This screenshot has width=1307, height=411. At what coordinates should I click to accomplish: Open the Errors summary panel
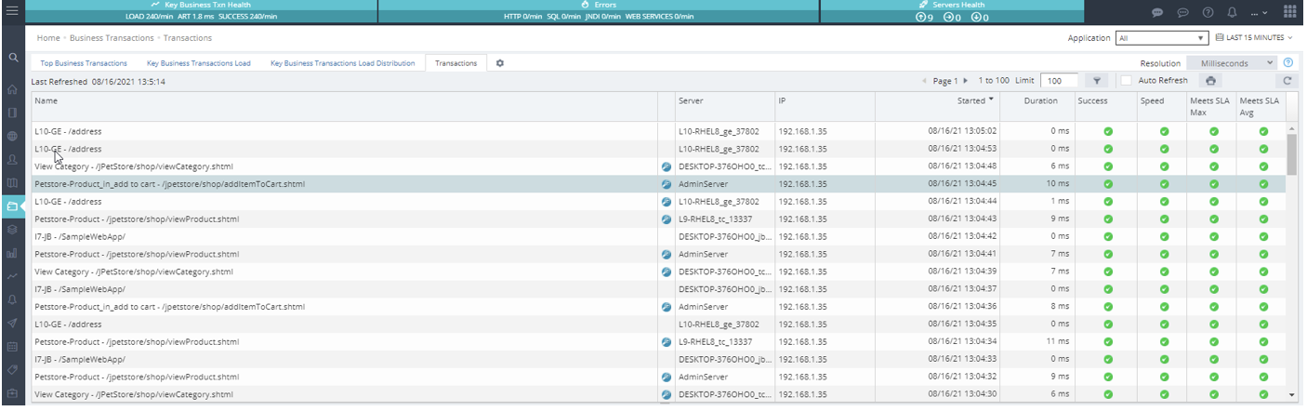[598, 11]
